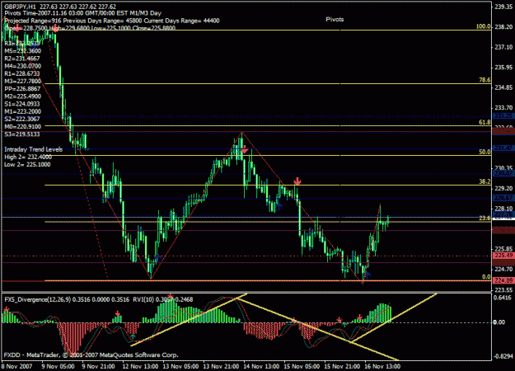Select the 230.07 blue price tag
The image size is (515, 371).
click(x=503, y=173)
